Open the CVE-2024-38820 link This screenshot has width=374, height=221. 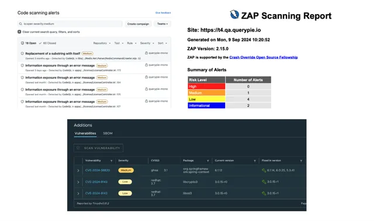point(98,170)
